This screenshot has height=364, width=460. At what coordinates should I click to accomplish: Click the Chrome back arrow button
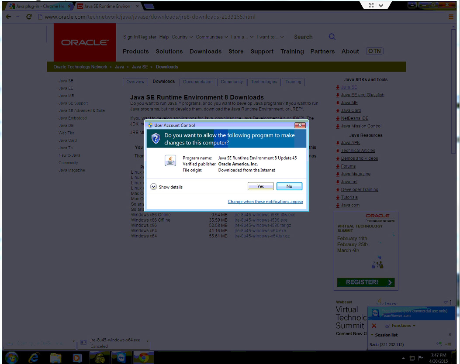point(8,17)
